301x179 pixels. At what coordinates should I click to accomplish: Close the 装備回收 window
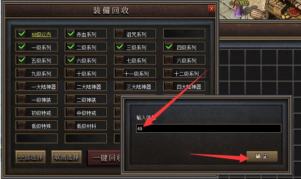(212, 9)
